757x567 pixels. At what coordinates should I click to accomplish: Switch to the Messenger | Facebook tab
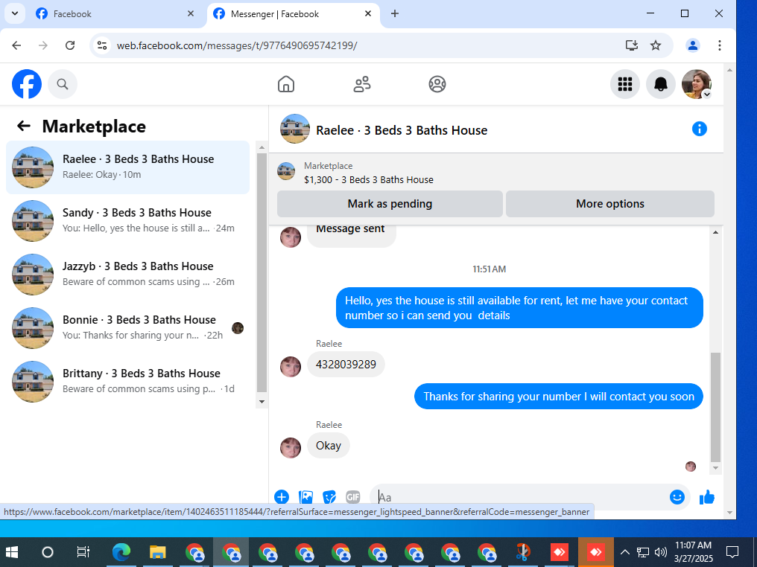tap(293, 14)
